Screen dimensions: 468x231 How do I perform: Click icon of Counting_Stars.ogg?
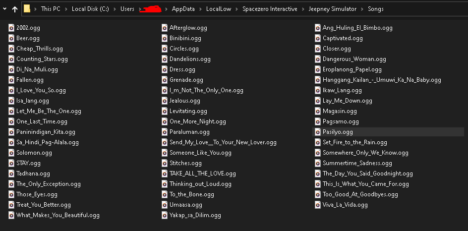(11, 59)
